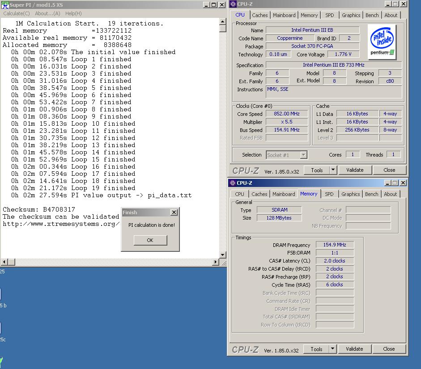
Task: Click the Core Speed 852.00 MHz field
Action: (x=287, y=114)
